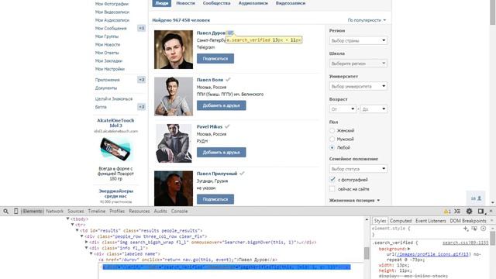Click the highlighted search_verified DOM line
Viewport: 496px width, 279px height.
coord(226,267)
